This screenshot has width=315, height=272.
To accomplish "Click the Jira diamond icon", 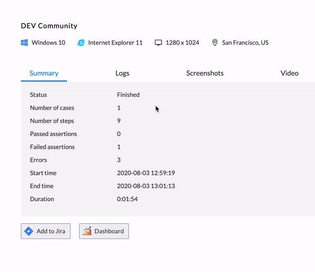I will [29, 231].
